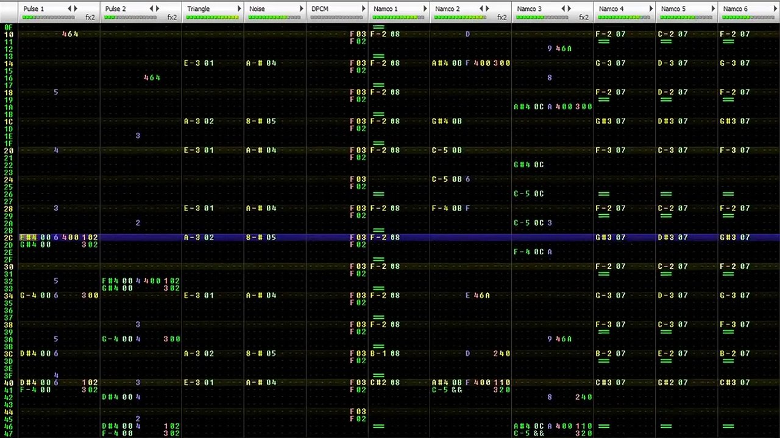Screen dimensions: 780x438
Task: Collapse an effect column on Namco 2
Action: (x=481, y=9)
